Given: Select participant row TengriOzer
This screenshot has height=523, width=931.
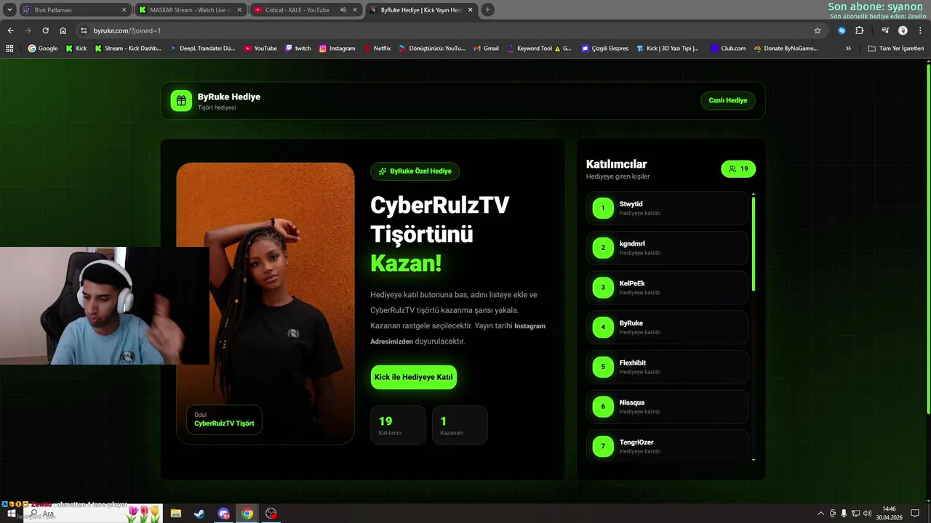Looking at the screenshot, I should click(x=667, y=446).
